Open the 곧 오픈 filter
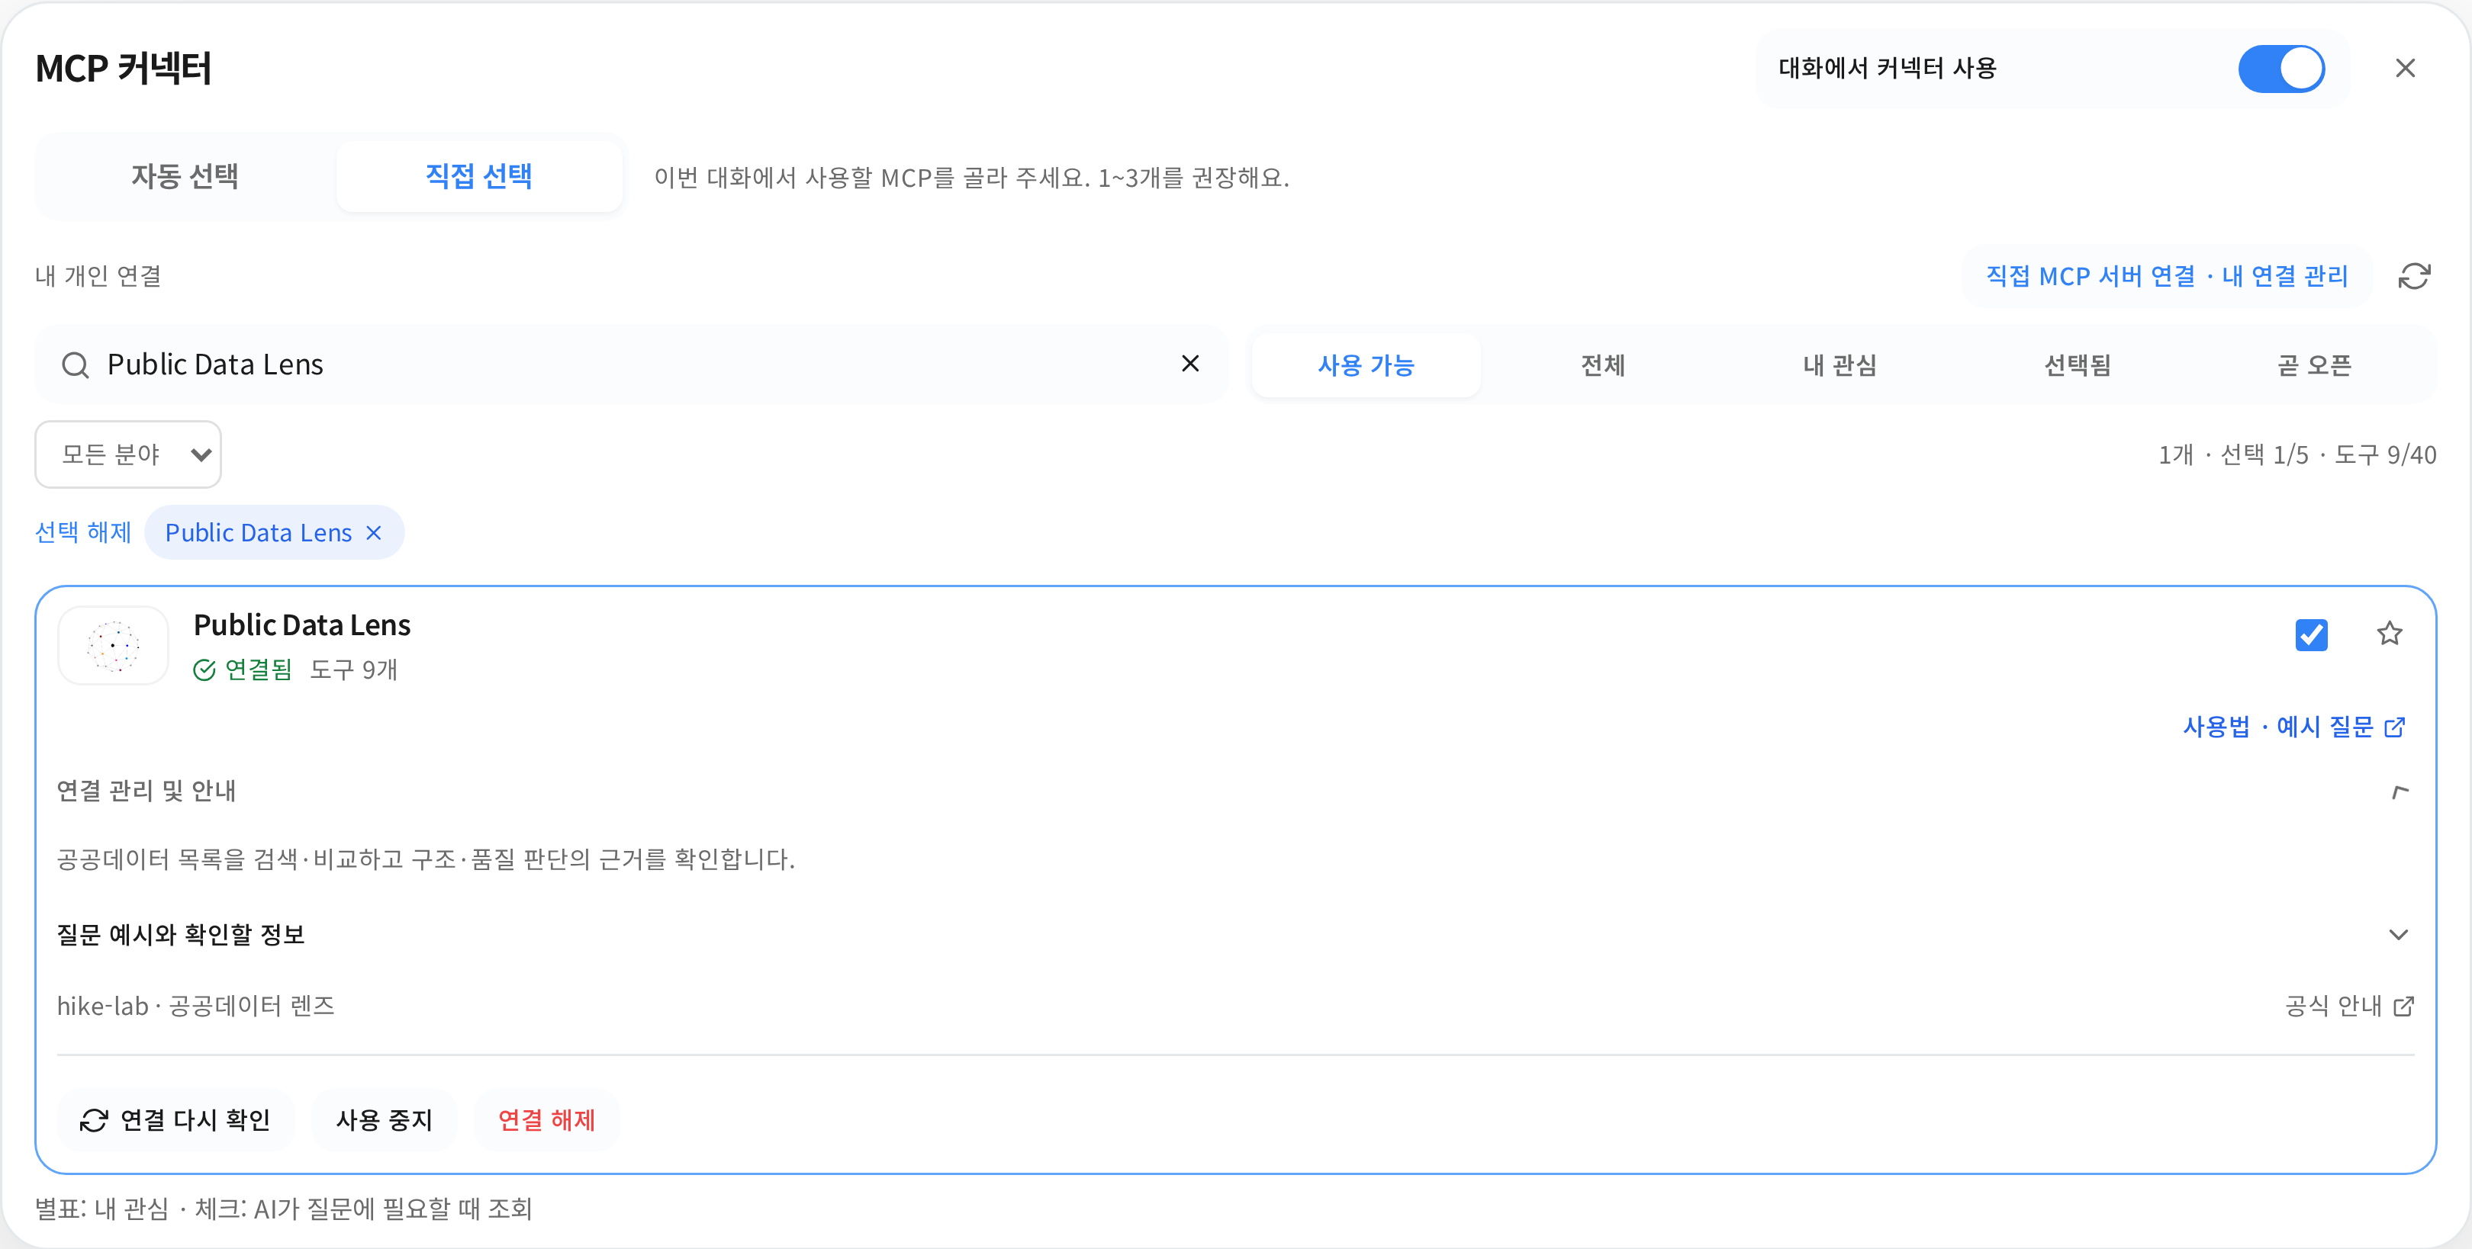The image size is (2472, 1249). pos(2313,365)
